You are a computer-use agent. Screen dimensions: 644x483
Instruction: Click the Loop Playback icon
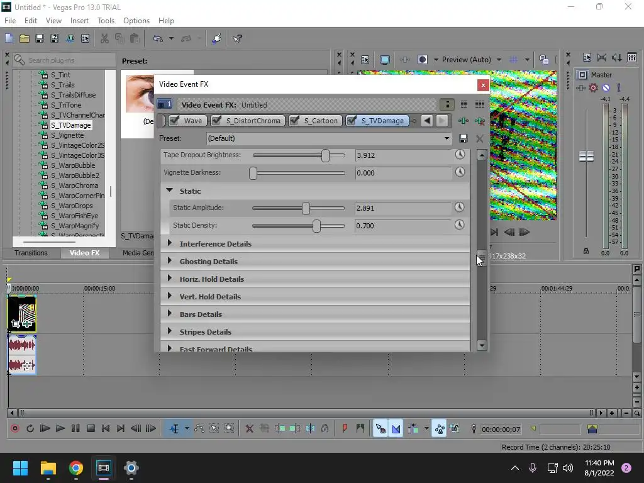point(30,429)
